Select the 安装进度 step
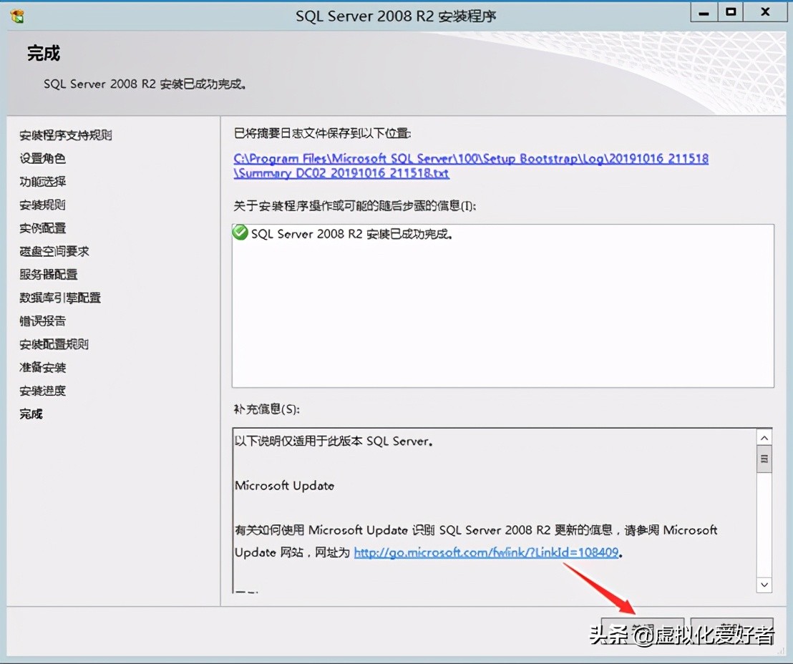Screen dimensions: 793x664 pyautogui.click(x=42, y=391)
